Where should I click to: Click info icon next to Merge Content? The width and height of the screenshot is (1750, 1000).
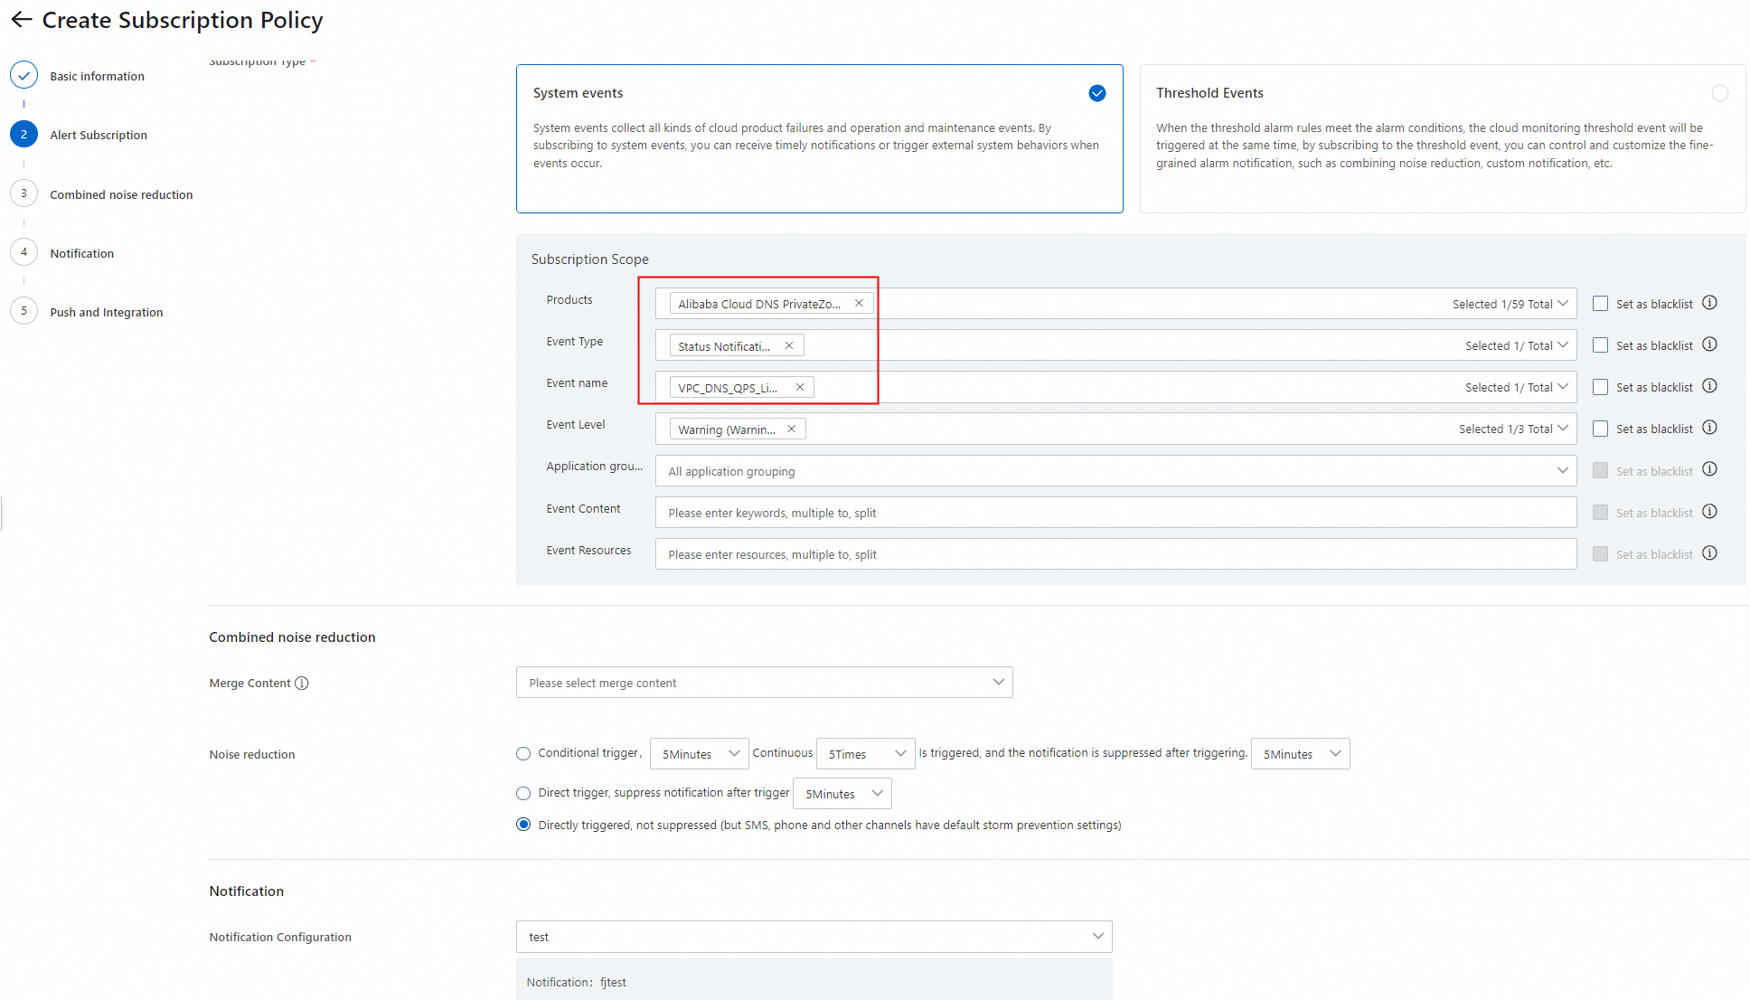[x=302, y=684]
